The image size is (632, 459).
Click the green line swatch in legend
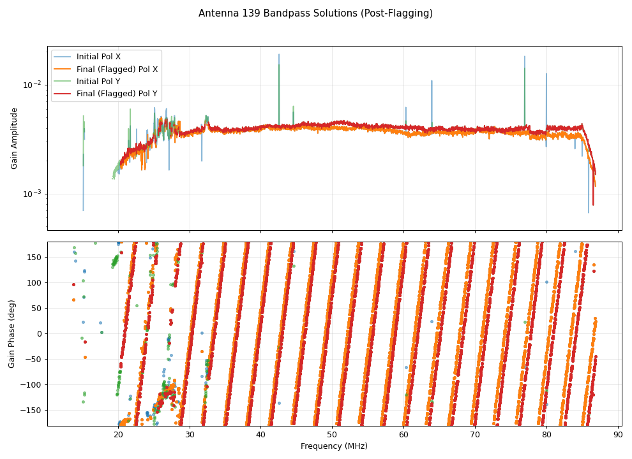(x=63, y=82)
